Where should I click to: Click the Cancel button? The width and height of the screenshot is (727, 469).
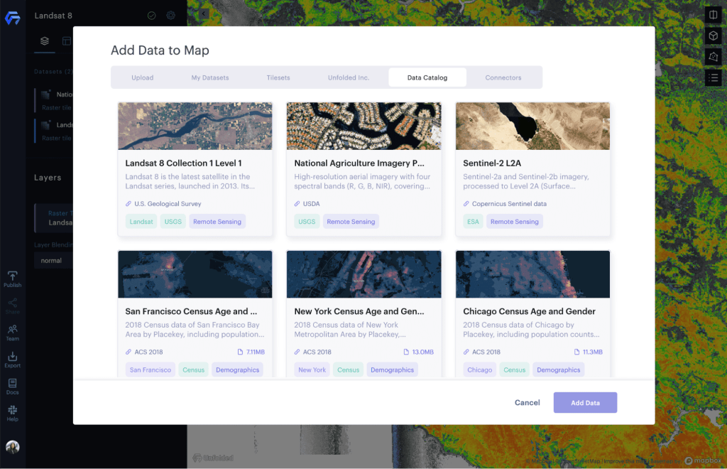[528, 403]
